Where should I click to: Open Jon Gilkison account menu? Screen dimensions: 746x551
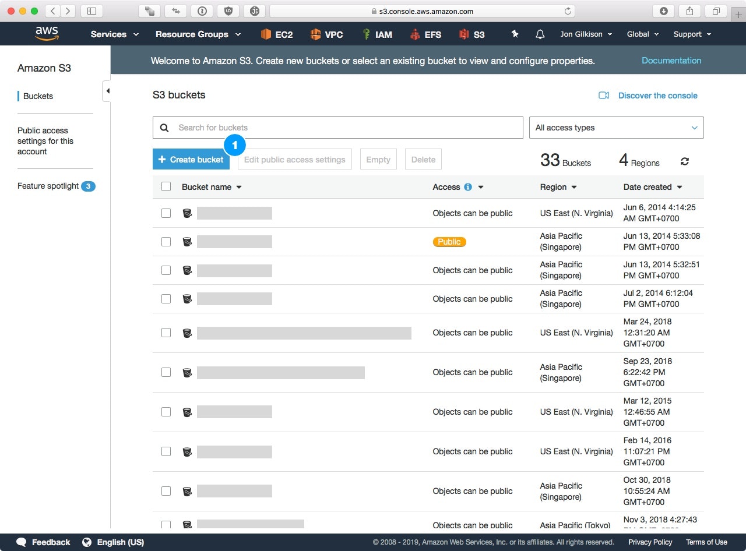(586, 34)
